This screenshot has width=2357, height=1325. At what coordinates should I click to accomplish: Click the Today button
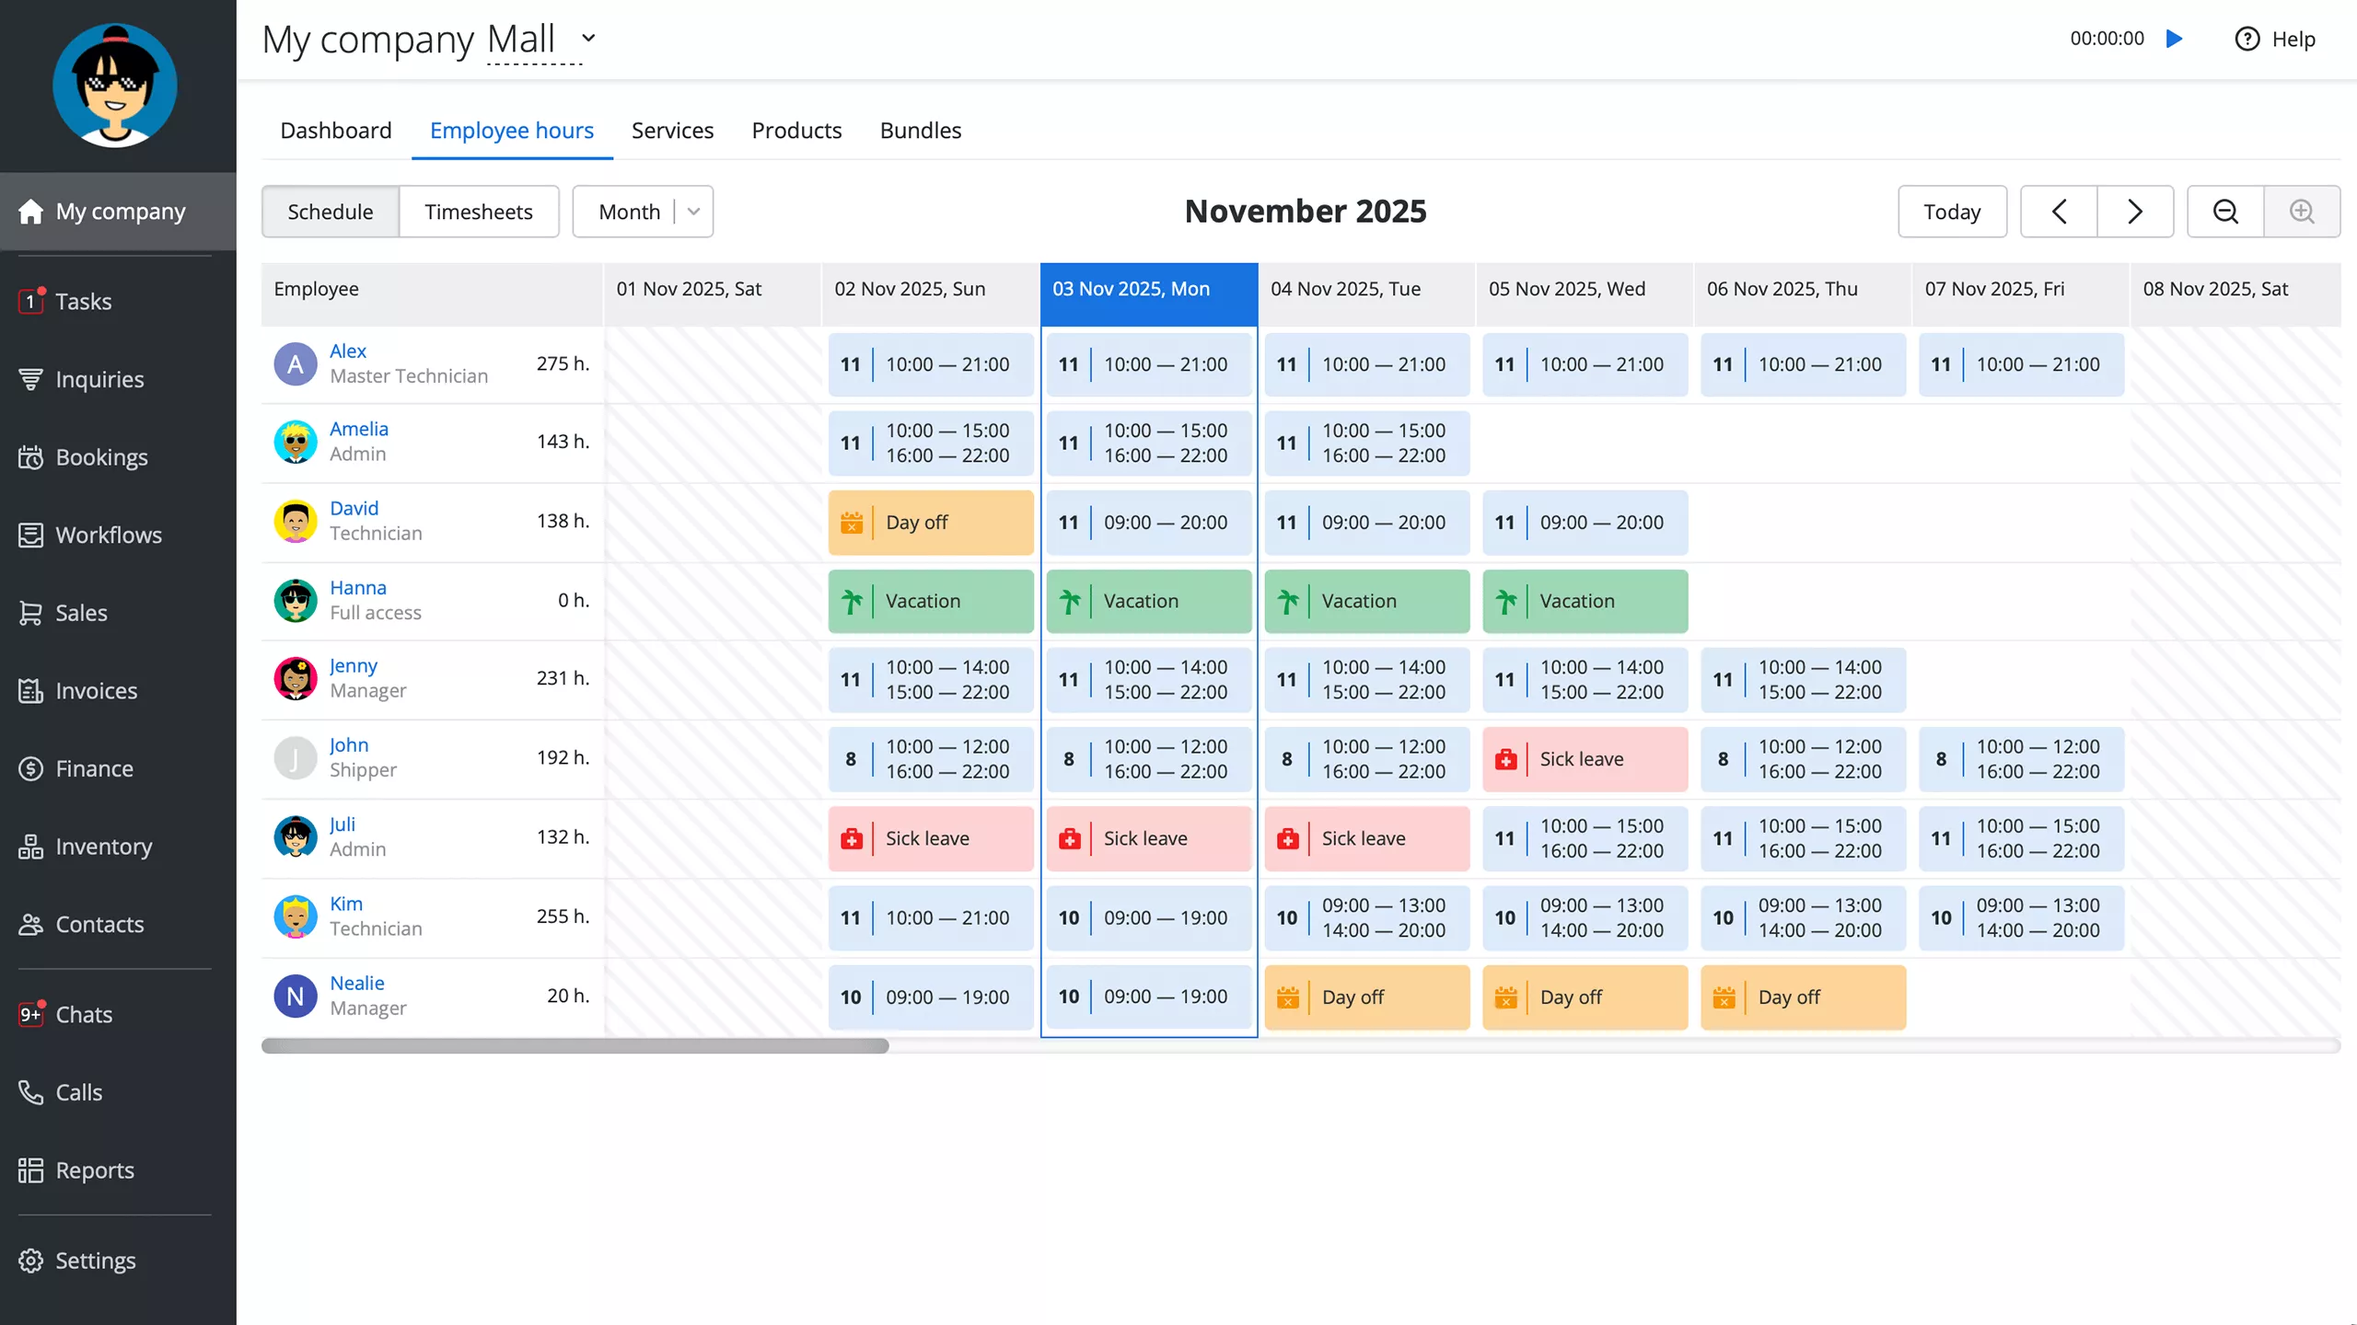pyautogui.click(x=1951, y=212)
